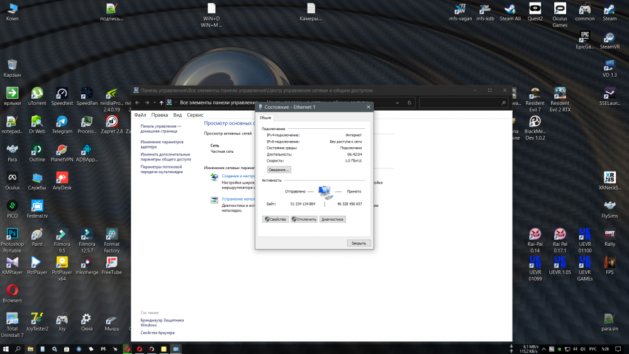Open Брандмауэр Защитника Windows link
This screenshot has height=354, width=629.
(x=162, y=323)
